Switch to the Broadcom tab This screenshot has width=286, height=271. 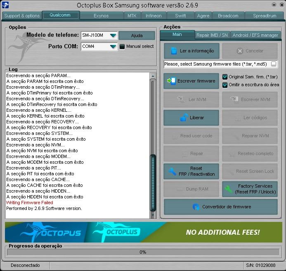pos(228,16)
